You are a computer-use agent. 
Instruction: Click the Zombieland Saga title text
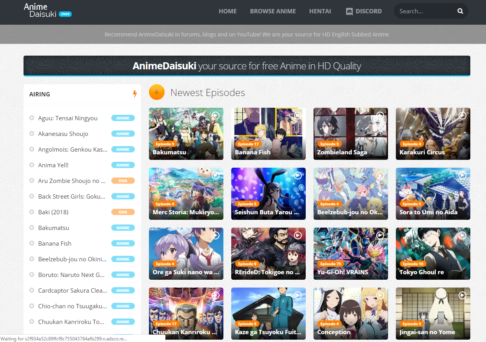(342, 152)
